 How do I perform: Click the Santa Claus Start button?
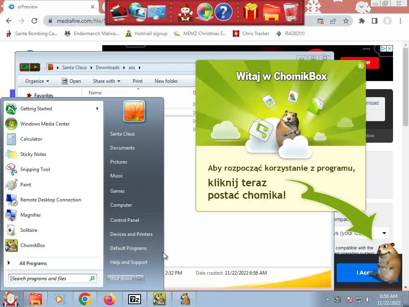[10, 299]
